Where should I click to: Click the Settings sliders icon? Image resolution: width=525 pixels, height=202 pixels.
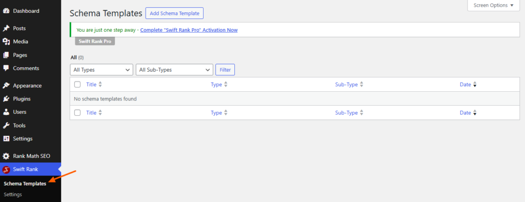click(x=6, y=138)
